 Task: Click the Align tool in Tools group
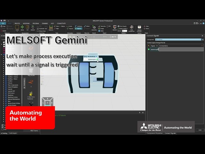56,29
